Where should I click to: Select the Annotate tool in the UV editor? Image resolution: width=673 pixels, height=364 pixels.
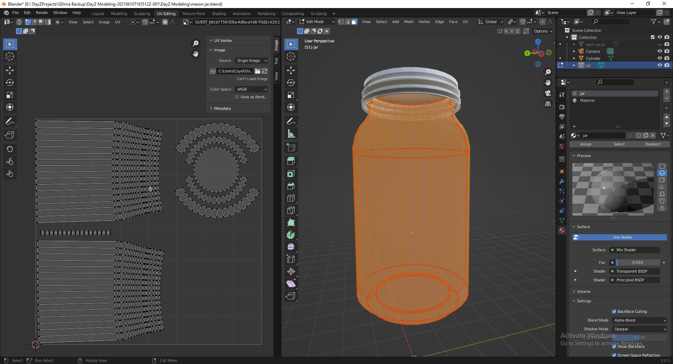[x=10, y=121]
